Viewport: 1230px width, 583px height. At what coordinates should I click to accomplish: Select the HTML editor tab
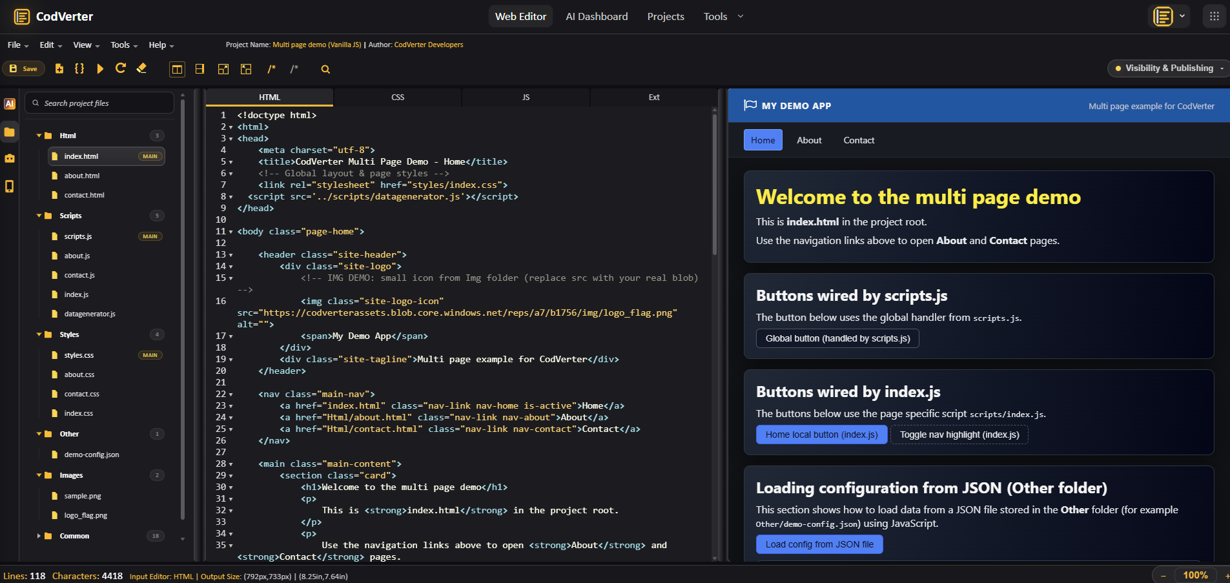point(269,97)
